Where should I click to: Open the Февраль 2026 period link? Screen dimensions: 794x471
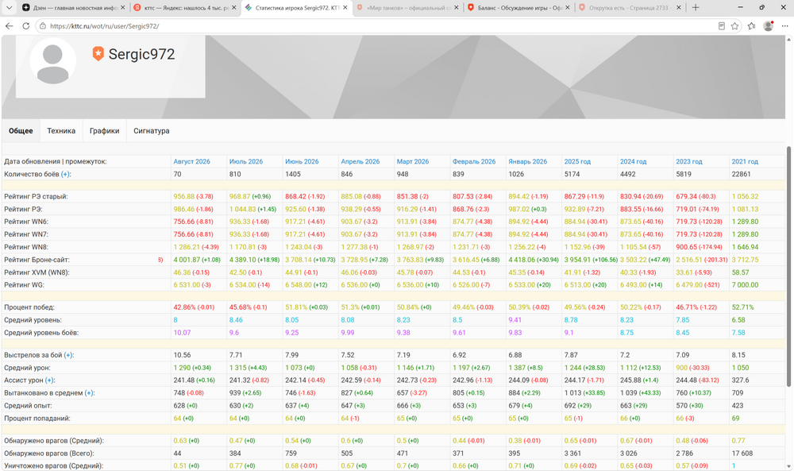pyautogui.click(x=474, y=161)
